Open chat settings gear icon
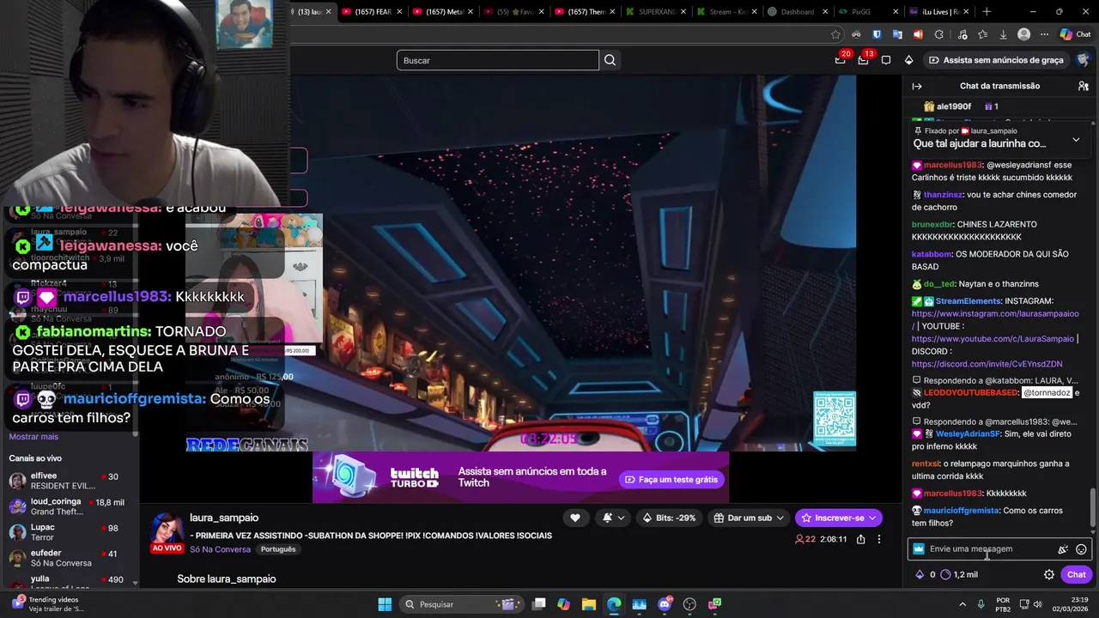1099x618 pixels. pos(1049,574)
